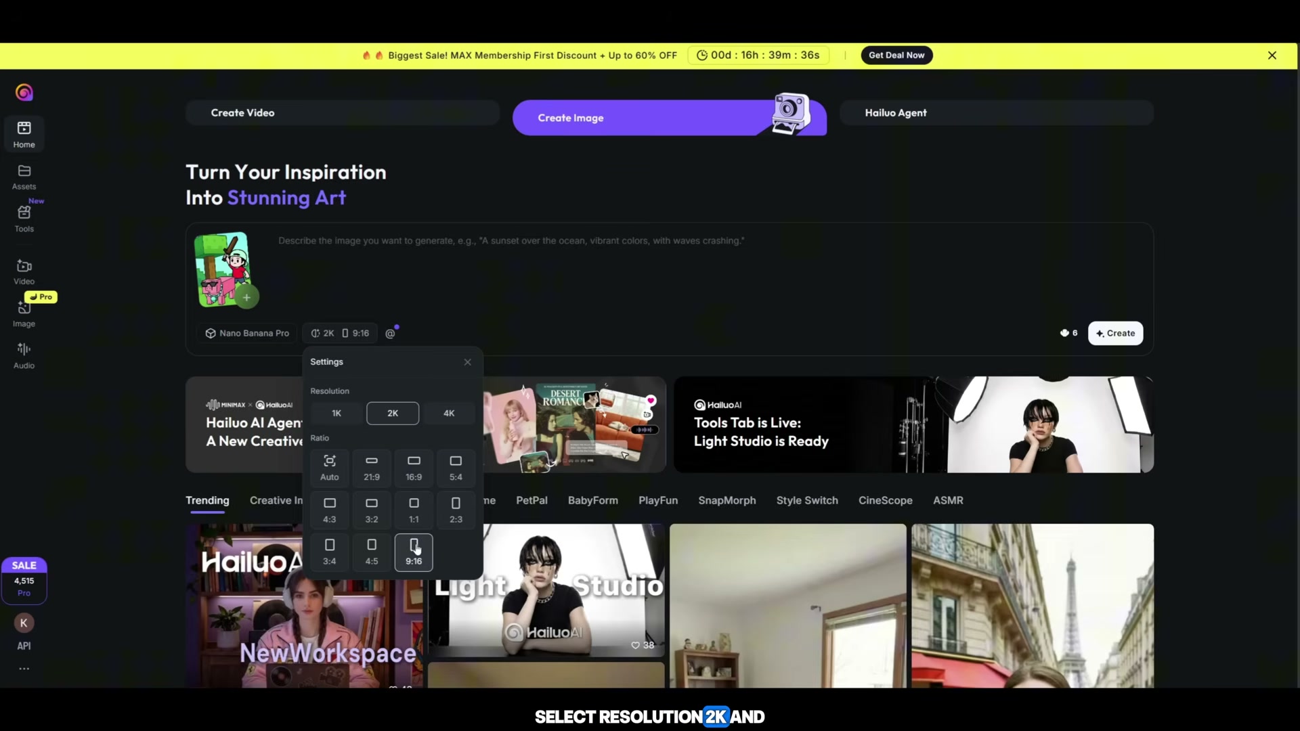Switch to BabyForm tab
The image size is (1300, 731).
[x=593, y=501]
